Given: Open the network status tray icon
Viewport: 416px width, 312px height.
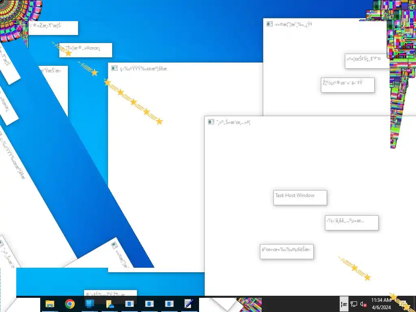Looking at the screenshot, I should pos(354,304).
